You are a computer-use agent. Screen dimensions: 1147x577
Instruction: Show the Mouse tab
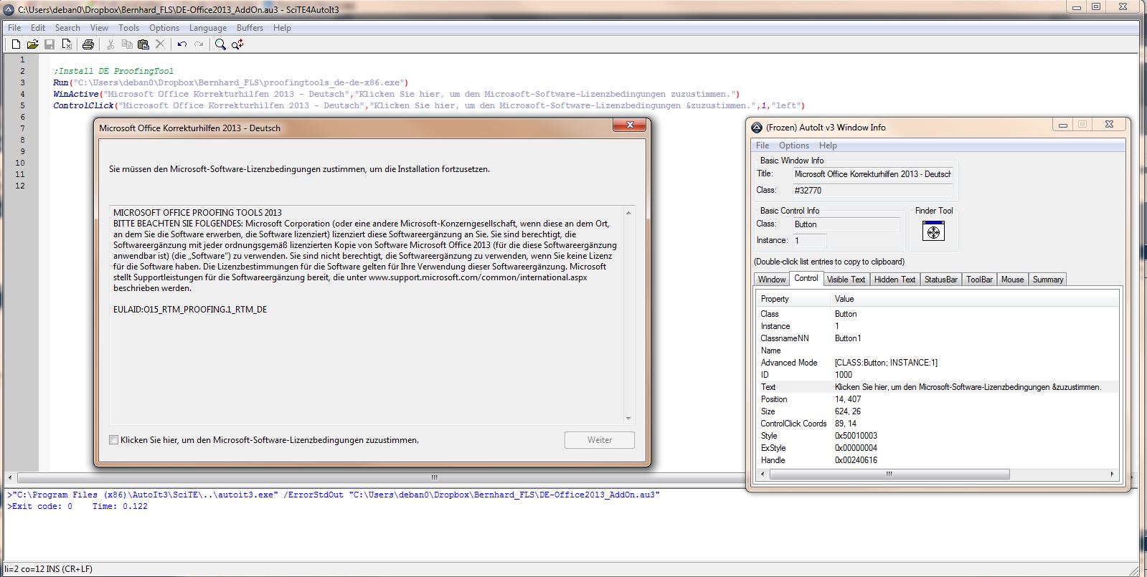[1012, 280]
